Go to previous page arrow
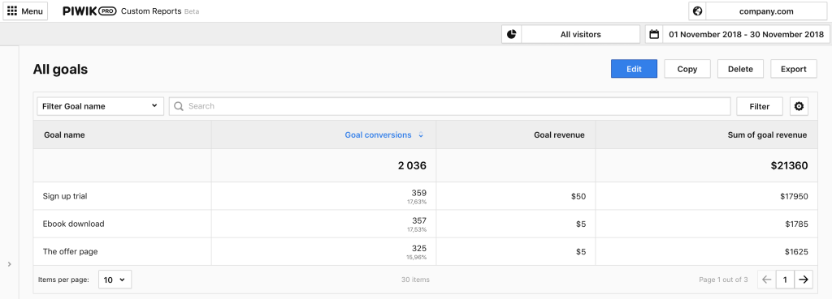 (767, 280)
